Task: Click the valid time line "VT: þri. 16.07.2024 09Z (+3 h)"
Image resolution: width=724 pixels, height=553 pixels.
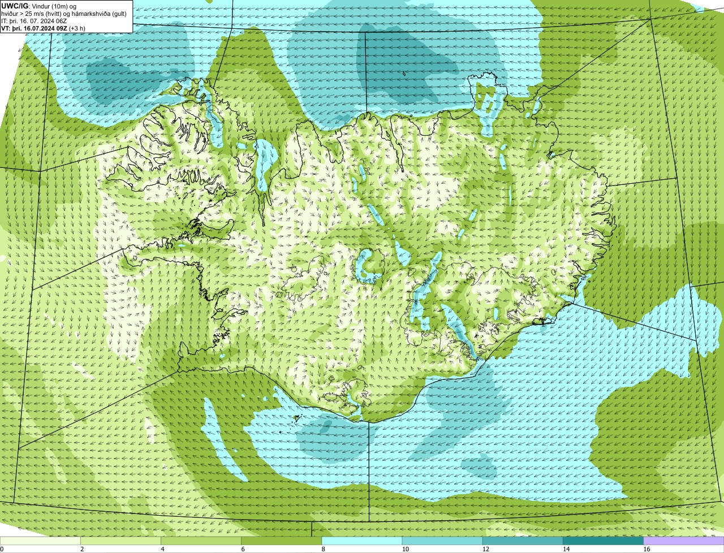Action: tap(44, 28)
